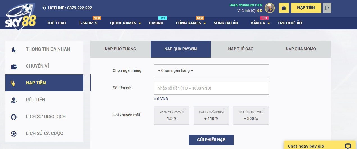The height and width of the screenshot is (149, 357).
Task: Click the wallet icon button in header
Action: tap(284, 8)
